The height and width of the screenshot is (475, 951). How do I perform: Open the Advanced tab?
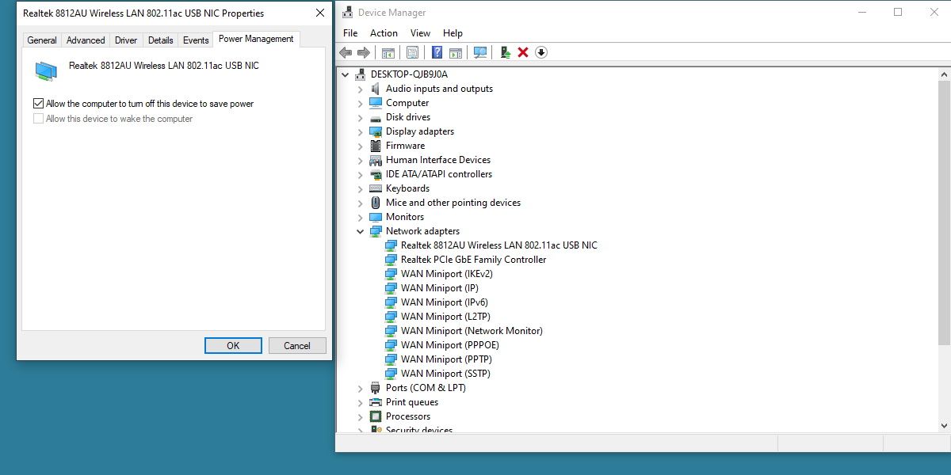point(86,40)
